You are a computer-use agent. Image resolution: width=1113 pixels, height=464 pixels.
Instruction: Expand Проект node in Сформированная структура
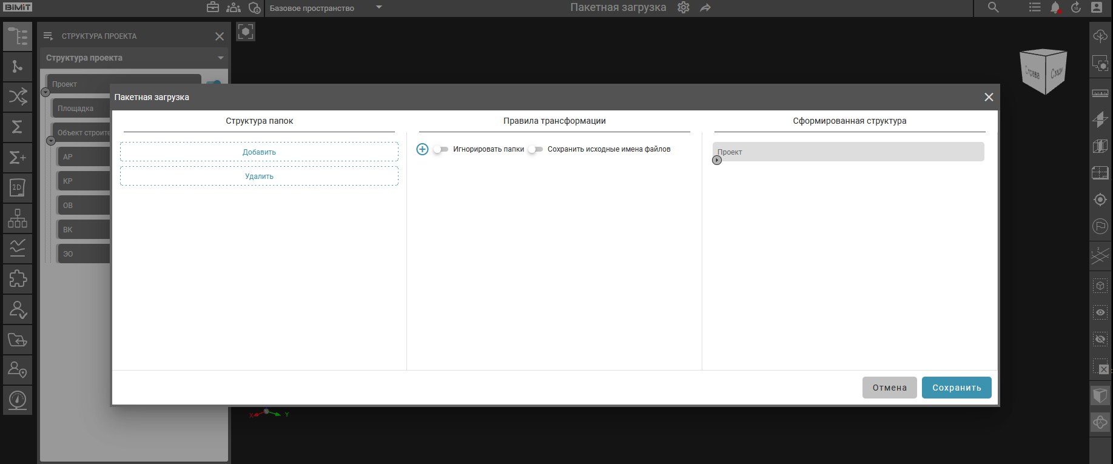point(717,160)
